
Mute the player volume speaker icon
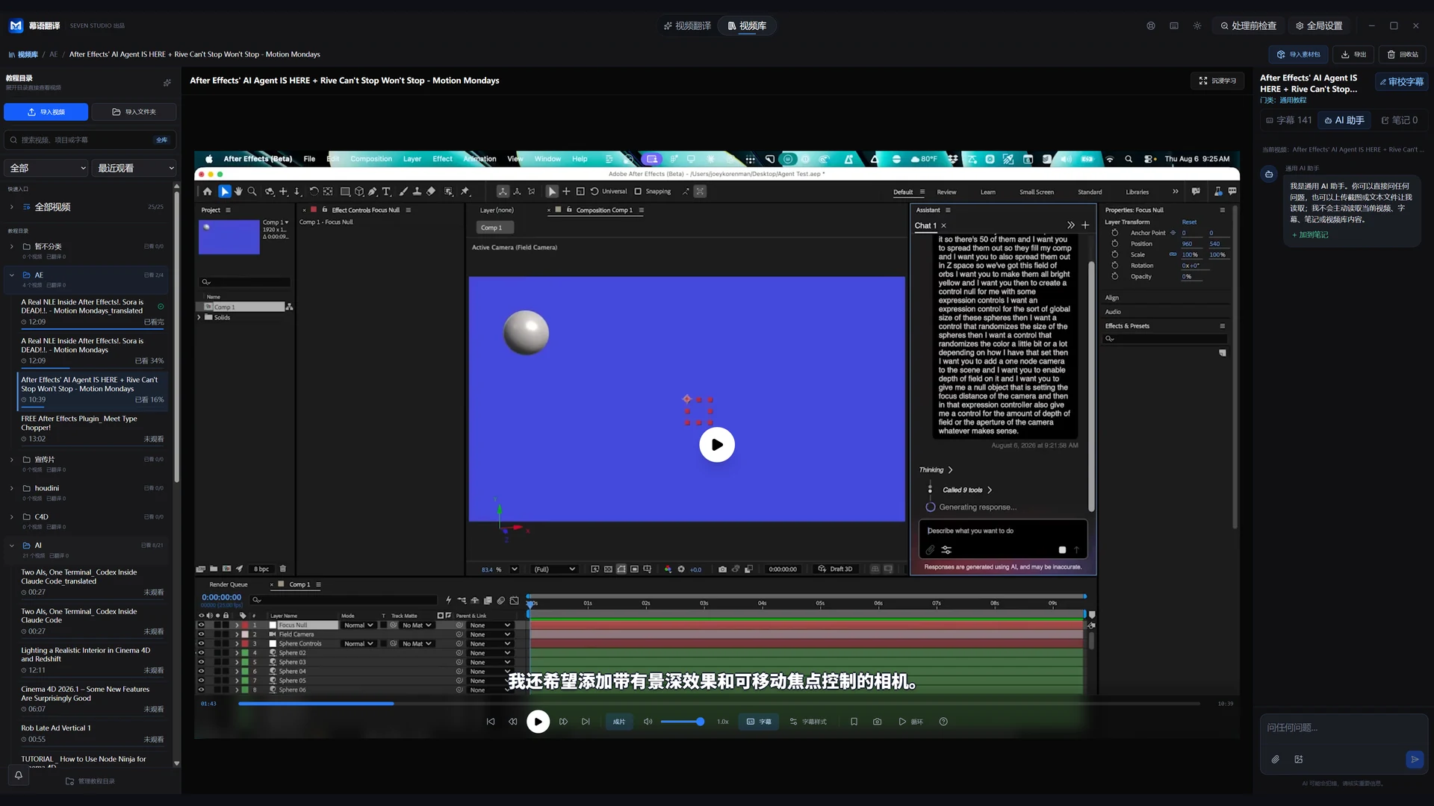pos(648,722)
